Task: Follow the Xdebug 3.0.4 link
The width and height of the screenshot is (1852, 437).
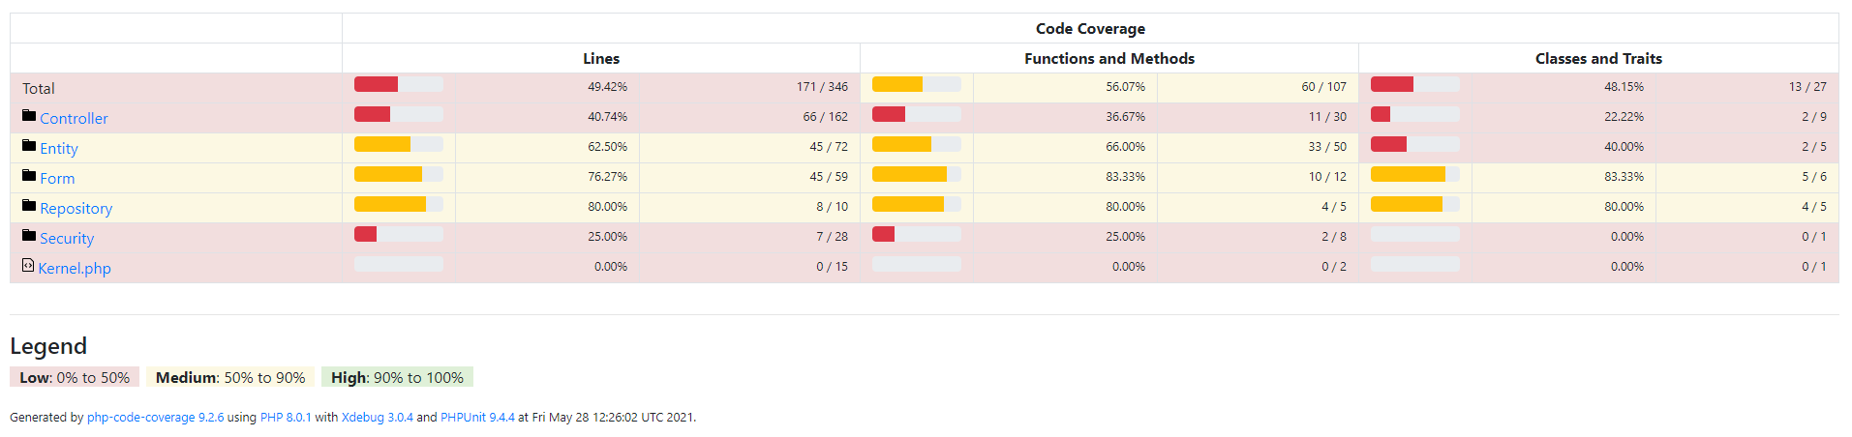Action: tap(378, 418)
